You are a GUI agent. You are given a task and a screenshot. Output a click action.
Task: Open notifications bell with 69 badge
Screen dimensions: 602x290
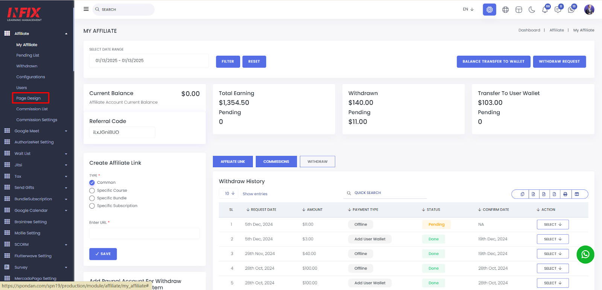(545, 10)
